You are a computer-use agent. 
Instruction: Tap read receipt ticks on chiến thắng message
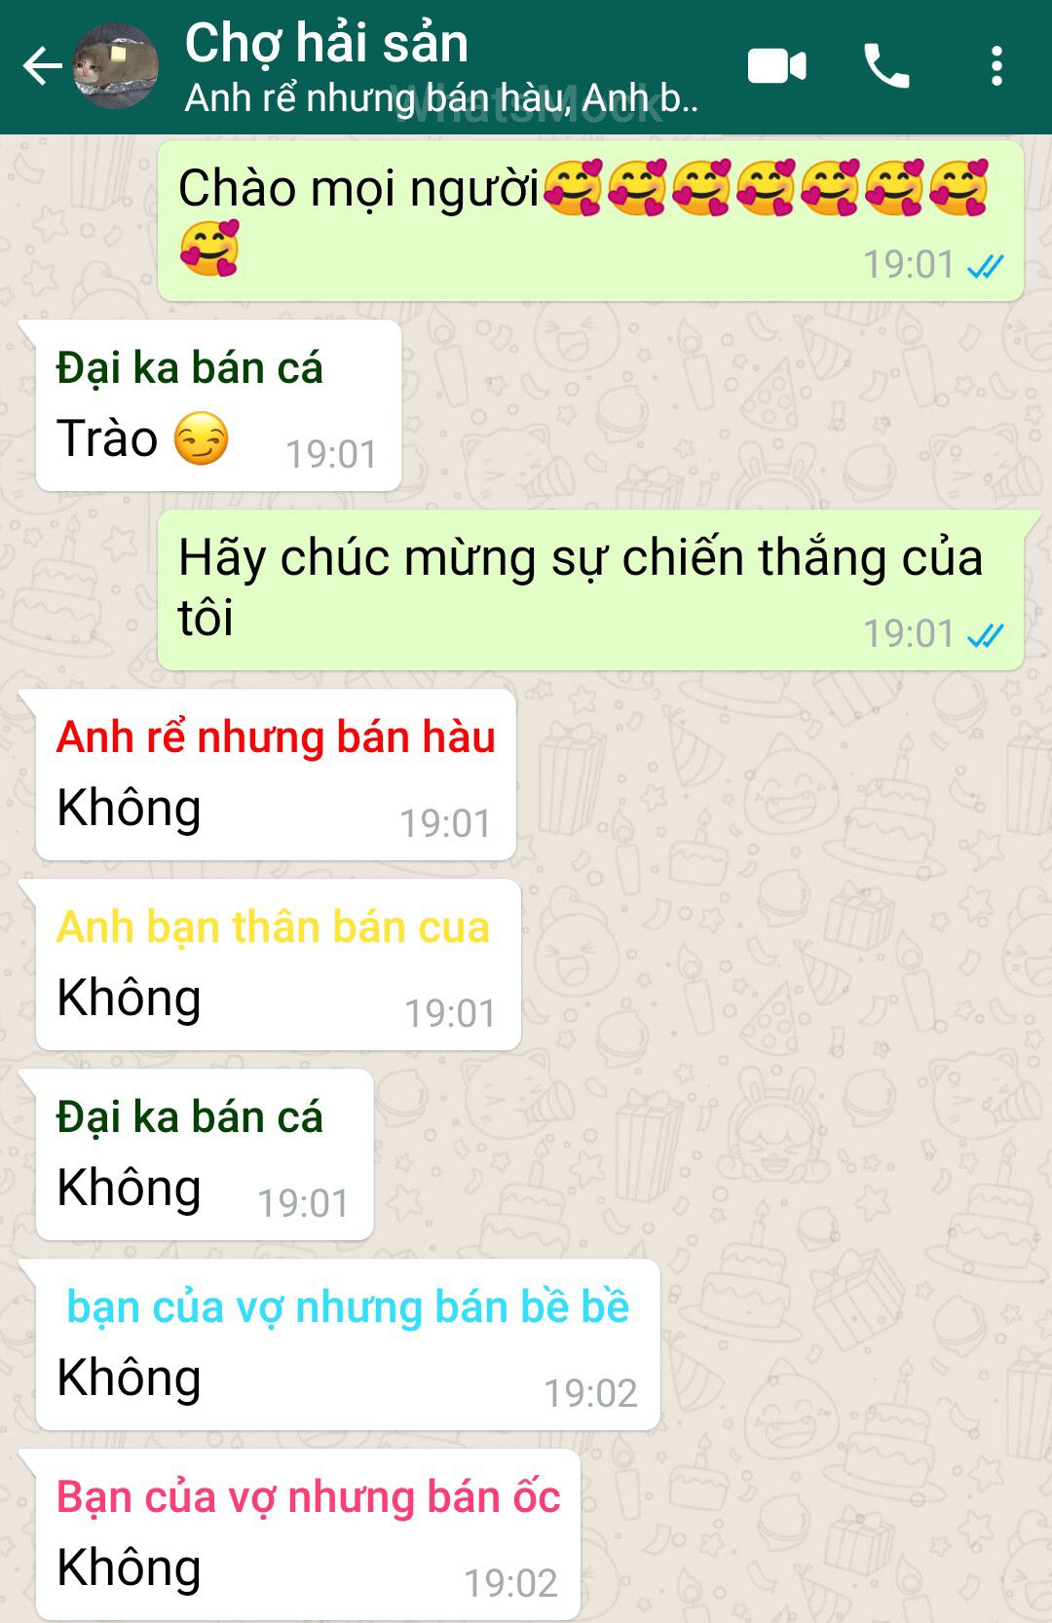tap(985, 635)
